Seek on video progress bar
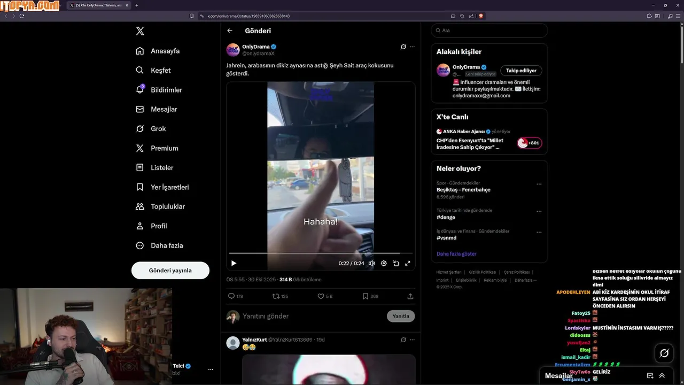This screenshot has height=385, width=684. 321,253
